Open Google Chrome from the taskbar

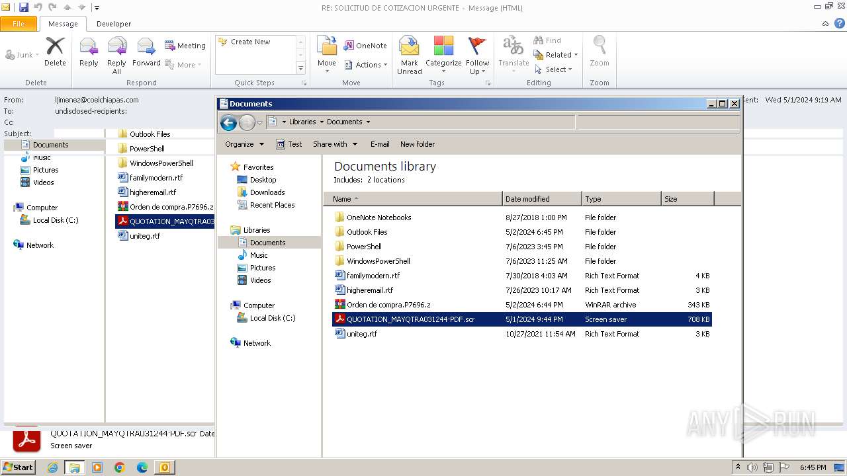point(120,467)
